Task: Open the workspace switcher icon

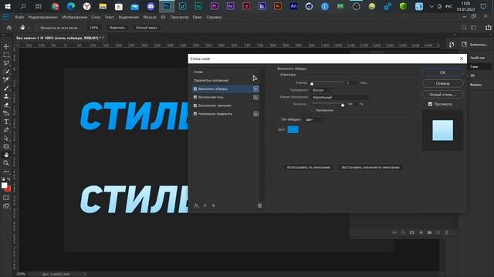Action: (473, 28)
